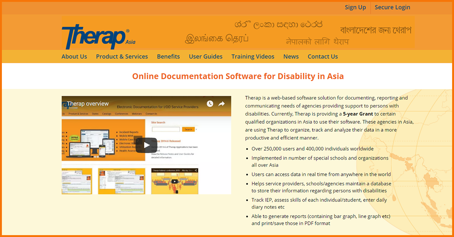Screen dimensions: 454x237
Task: Click the Sinhala Therap banner text
Action: 278,25
